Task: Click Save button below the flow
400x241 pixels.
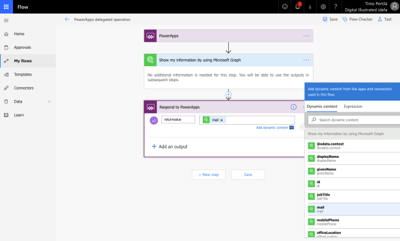Action: click(248, 175)
